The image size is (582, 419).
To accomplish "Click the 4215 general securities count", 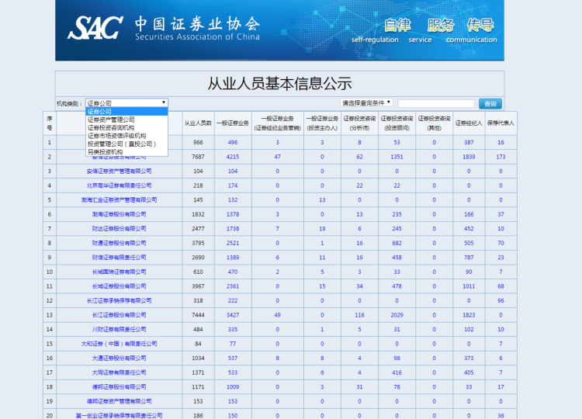I will click(233, 157).
